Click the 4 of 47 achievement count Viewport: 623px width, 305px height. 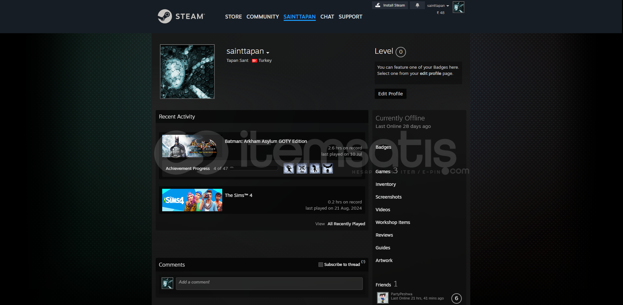(x=221, y=168)
